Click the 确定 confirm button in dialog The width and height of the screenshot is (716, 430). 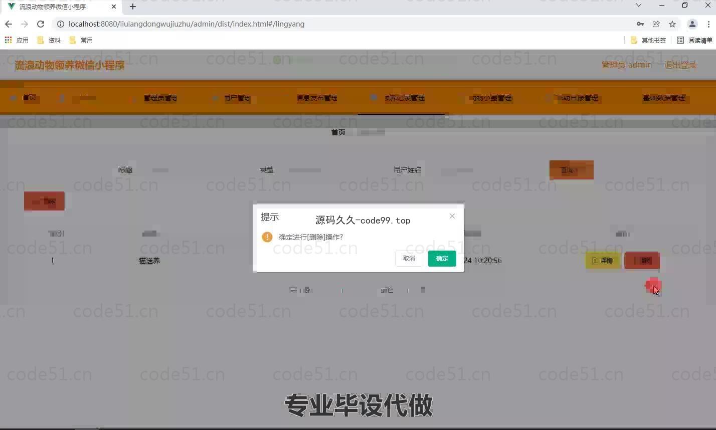point(442,259)
